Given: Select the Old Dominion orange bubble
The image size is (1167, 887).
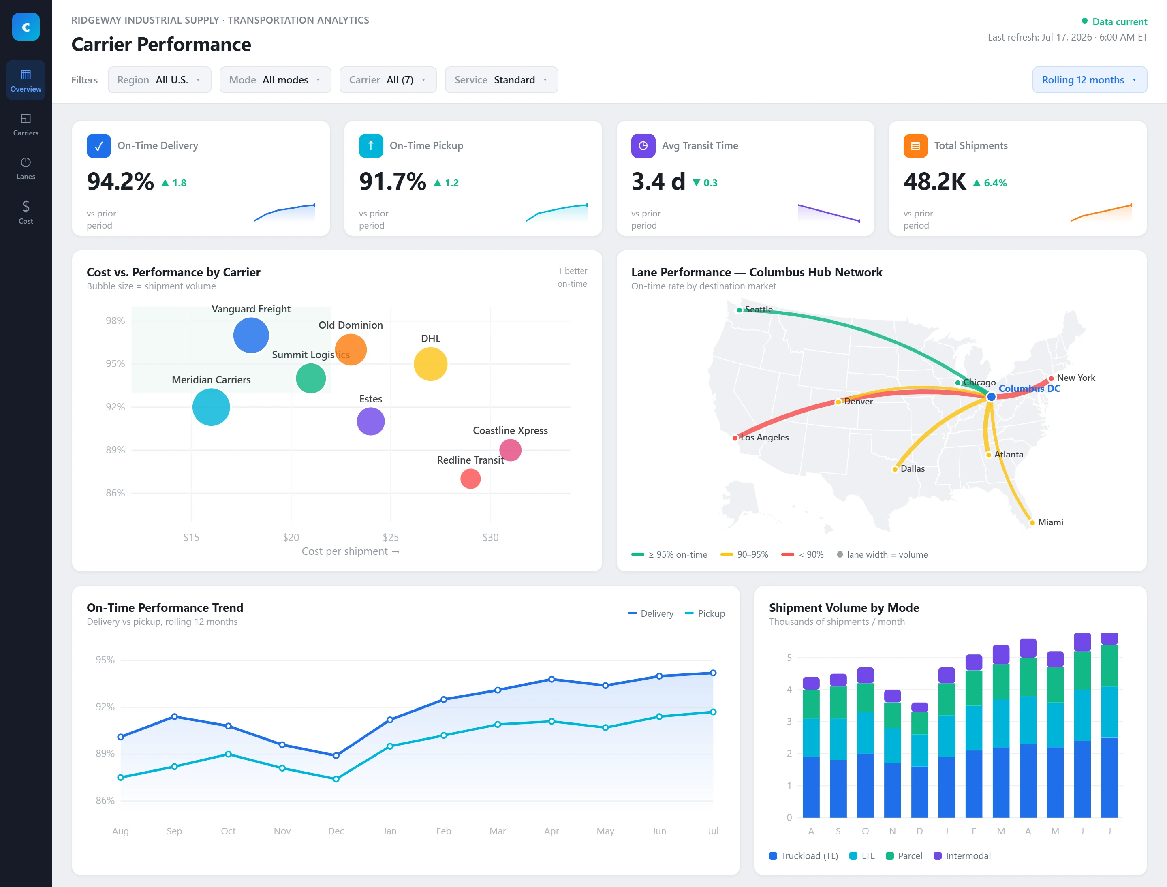Looking at the screenshot, I should point(351,350).
